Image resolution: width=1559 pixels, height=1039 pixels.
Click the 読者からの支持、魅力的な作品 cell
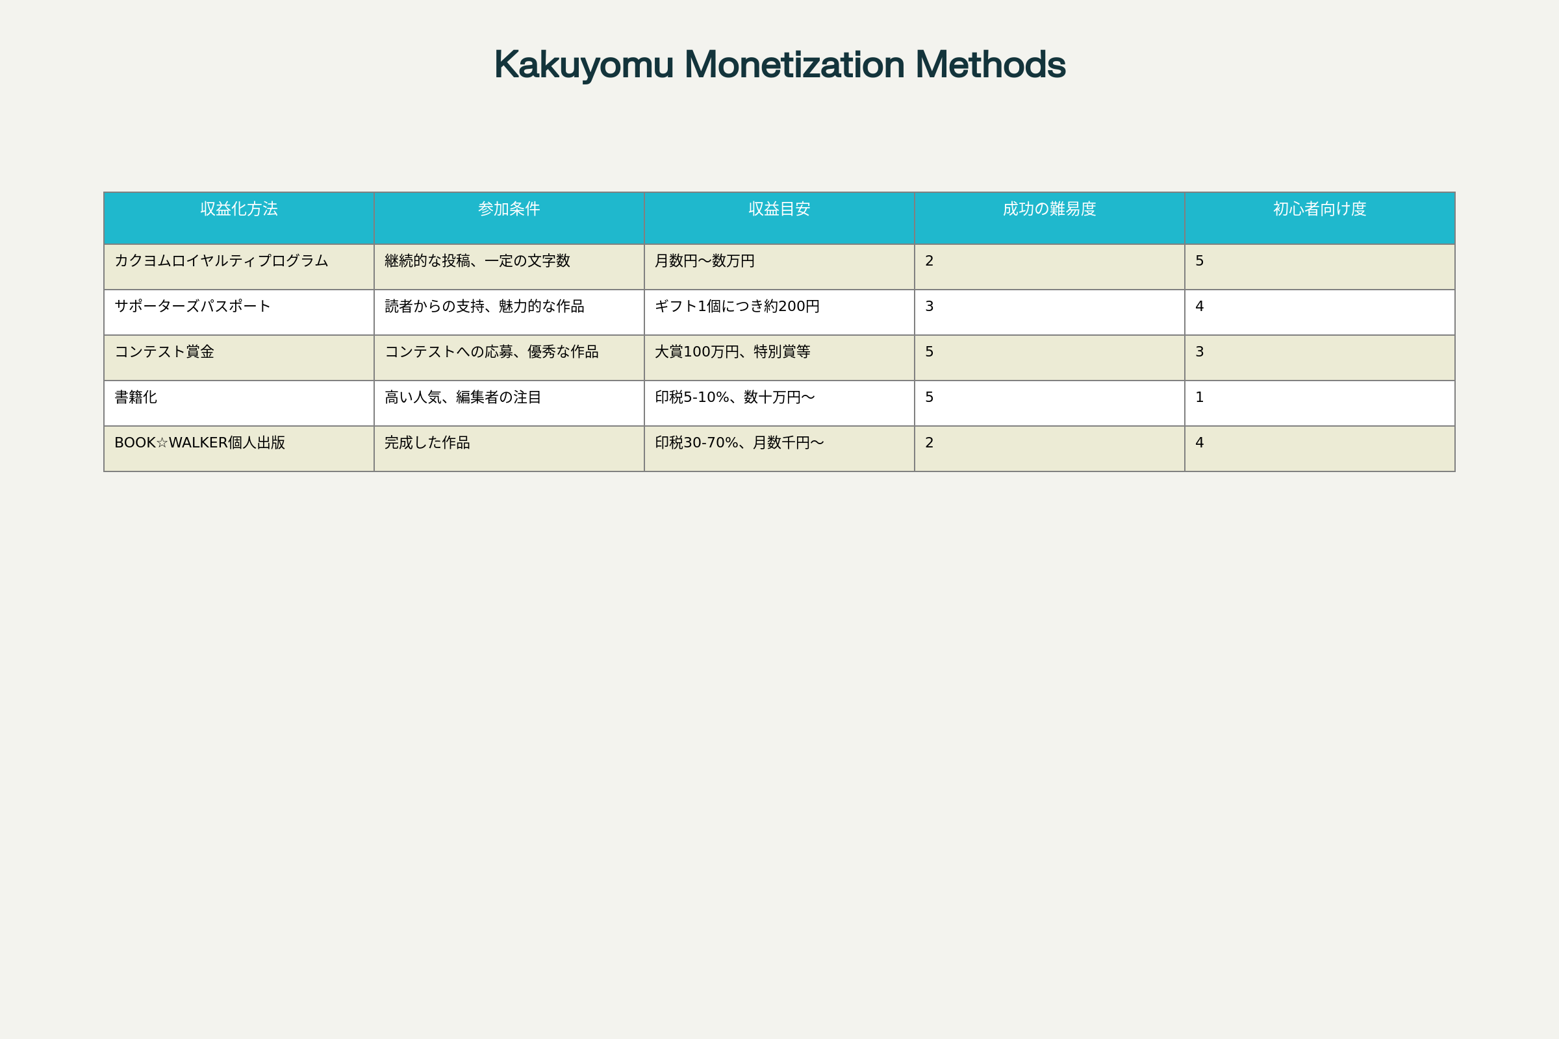(509, 313)
